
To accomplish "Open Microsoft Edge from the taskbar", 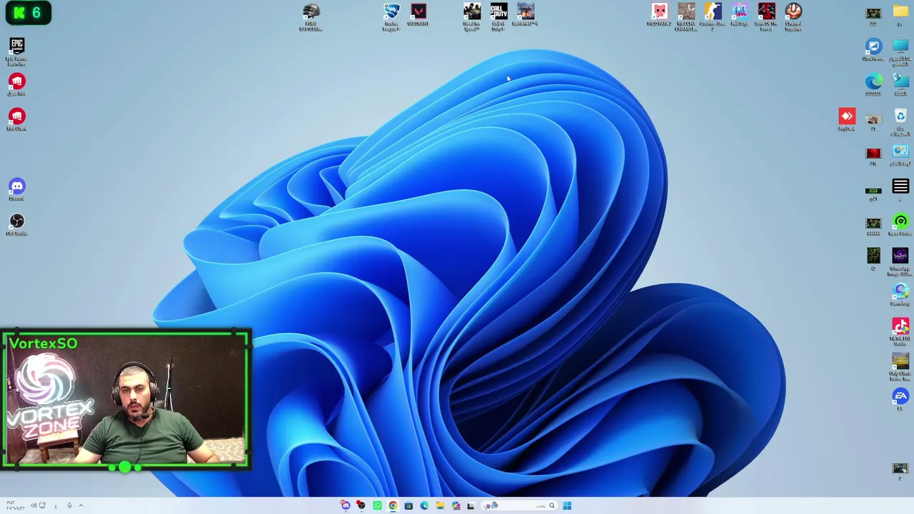I will pos(424,505).
